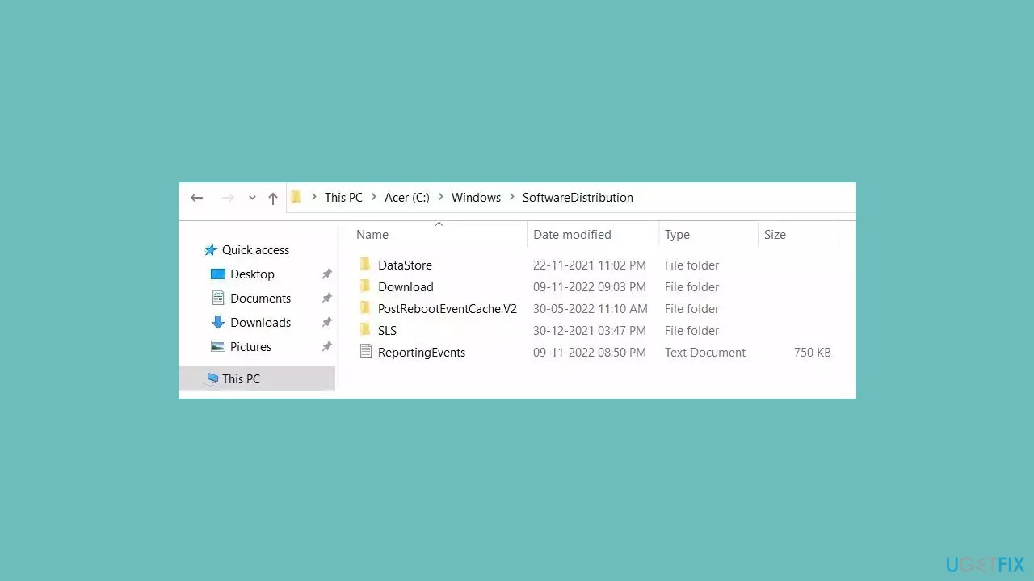Image resolution: width=1034 pixels, height=581 pixels.
Task: Select the SLS folder name
Action: pos(387,331)
